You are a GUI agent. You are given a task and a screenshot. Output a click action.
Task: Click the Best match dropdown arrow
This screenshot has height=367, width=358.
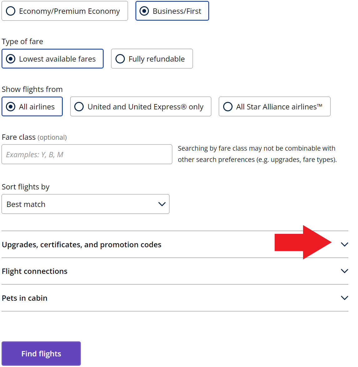coord(162,204)
